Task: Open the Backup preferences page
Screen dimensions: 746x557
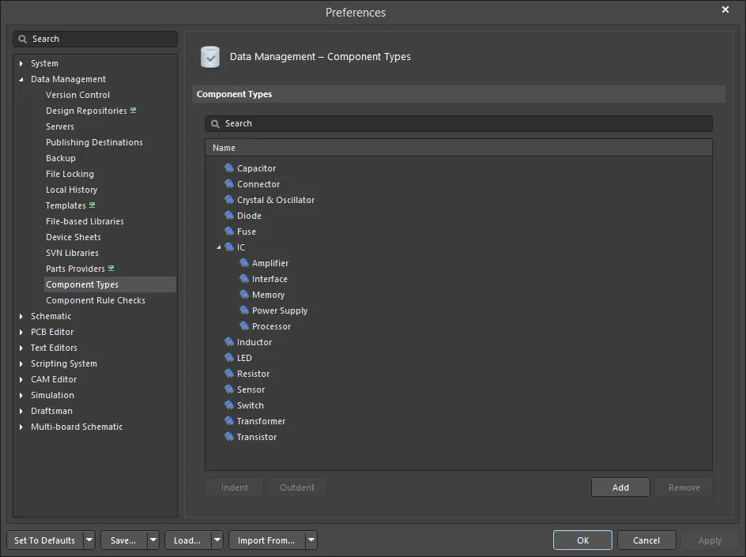Action: pos(60,158)
